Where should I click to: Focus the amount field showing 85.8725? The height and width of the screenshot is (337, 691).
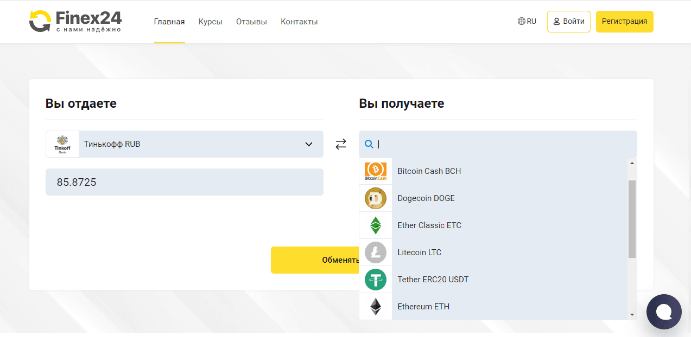[185, 182]
